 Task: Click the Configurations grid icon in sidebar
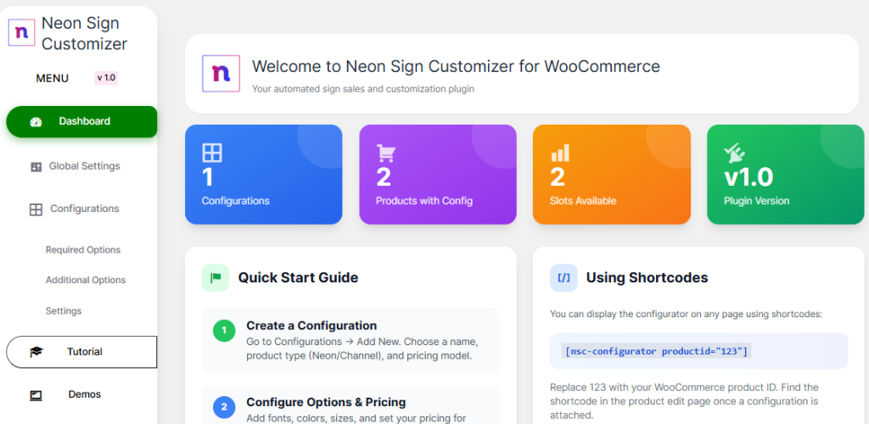click(36, 209)
